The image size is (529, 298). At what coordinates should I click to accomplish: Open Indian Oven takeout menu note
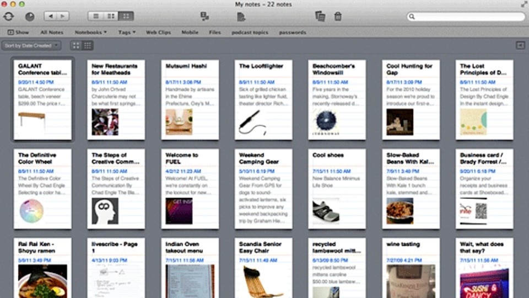click(x=190, y=268)
